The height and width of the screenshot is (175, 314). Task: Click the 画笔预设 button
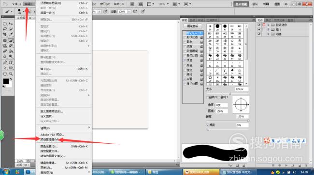(x=193, y=26)
